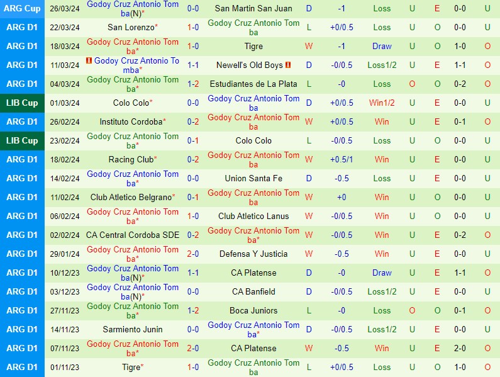Viewport: 500px width, 377px height.
Task: Click the Boca Juniors team name
Action: pyautogui.click(x=253, y=310)
